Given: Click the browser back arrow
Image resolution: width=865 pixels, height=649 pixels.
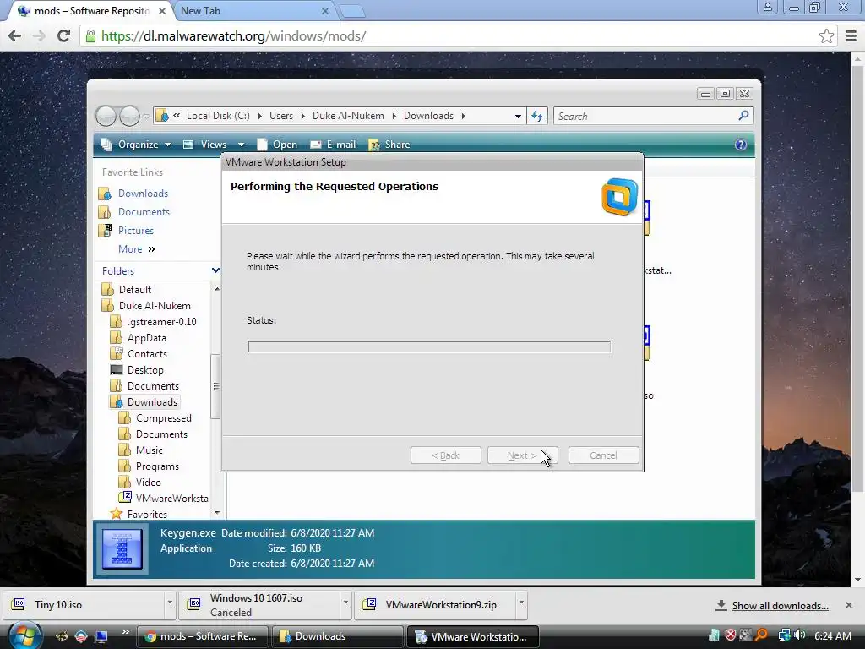Looking at the screenshot, I should tap(15, 36).
